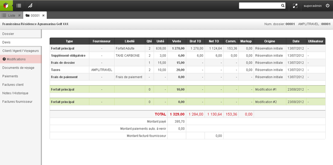Viewport: 333px width, 165px height.
Task: Click the superadmin user name
Action: pos(313,6)
